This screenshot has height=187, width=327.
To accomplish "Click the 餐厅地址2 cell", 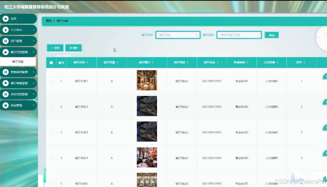I will coord(182,107).
